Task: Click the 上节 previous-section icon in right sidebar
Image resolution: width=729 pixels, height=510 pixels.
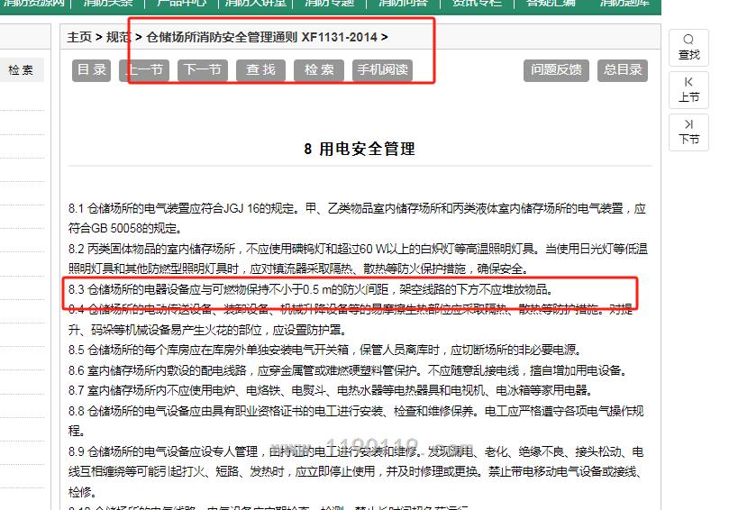Action: 688,89
